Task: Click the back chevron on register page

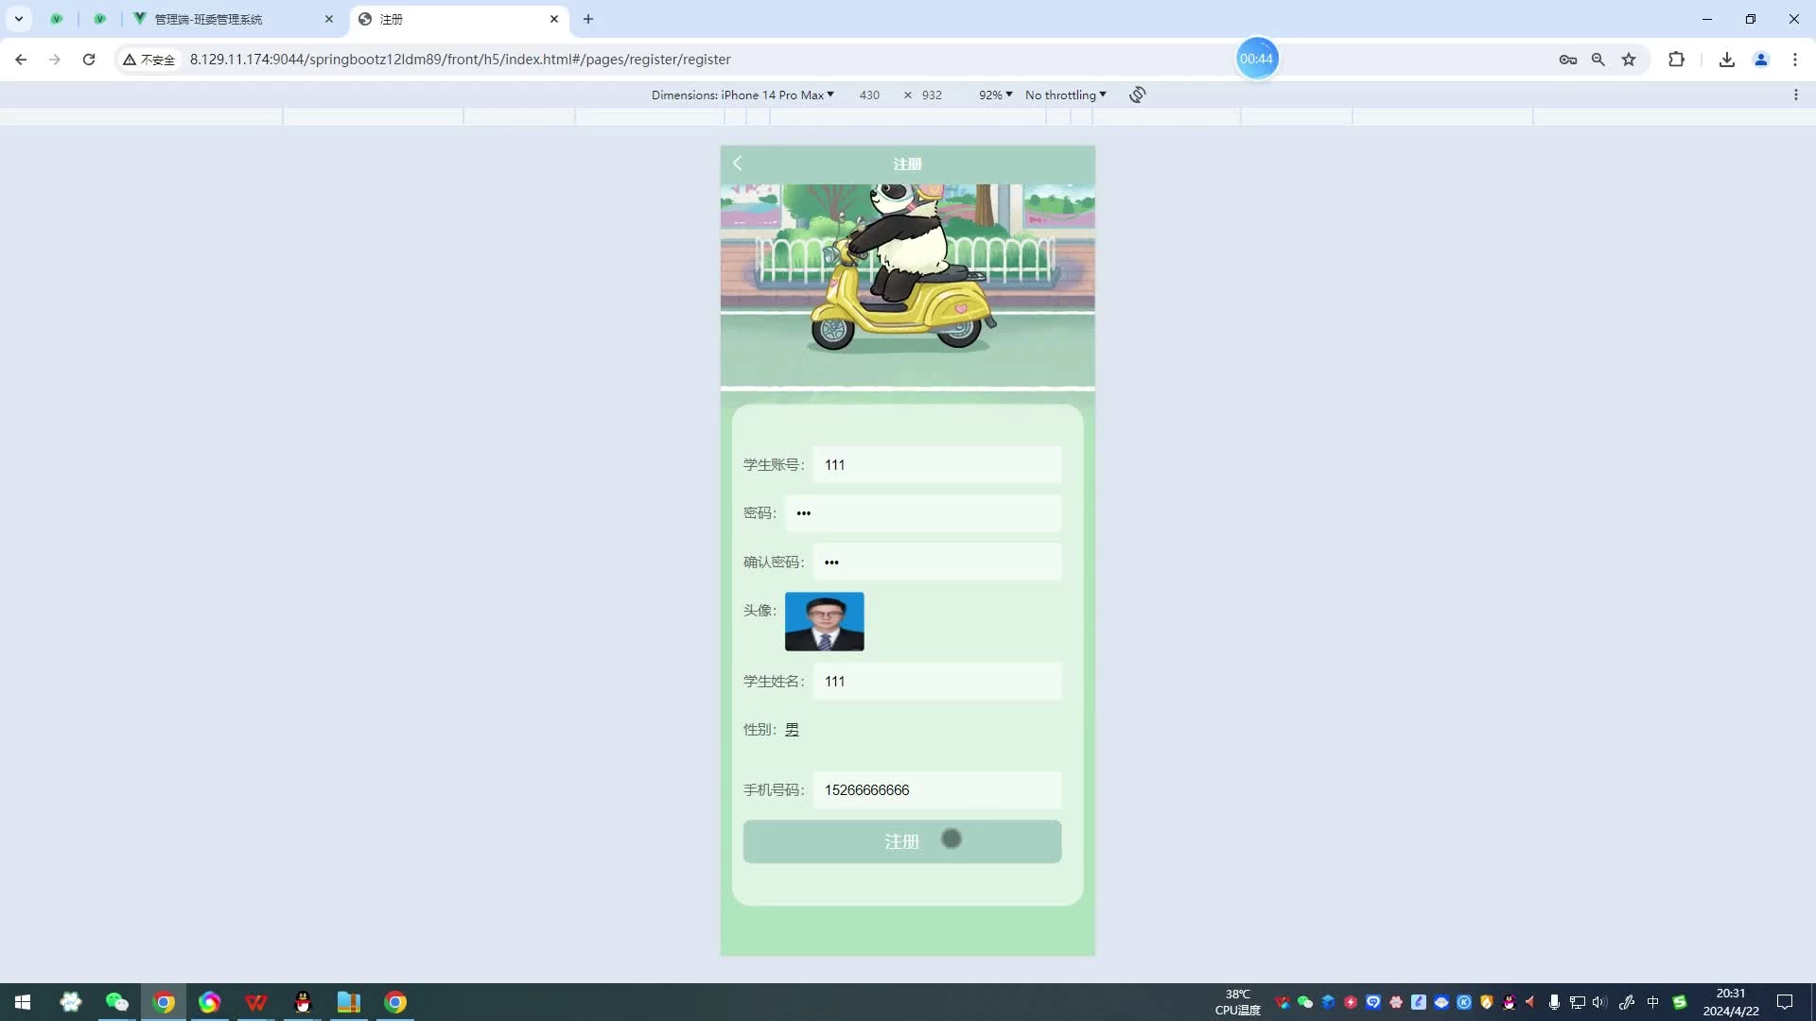Action: [737, 163]
